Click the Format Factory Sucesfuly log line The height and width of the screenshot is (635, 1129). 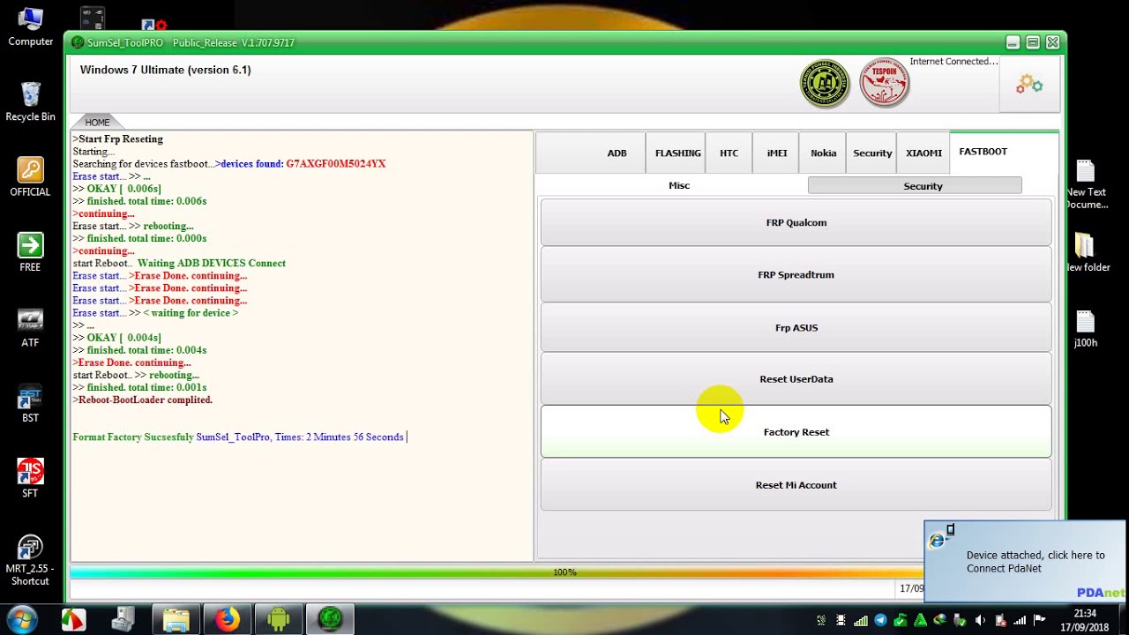(238, 437)
